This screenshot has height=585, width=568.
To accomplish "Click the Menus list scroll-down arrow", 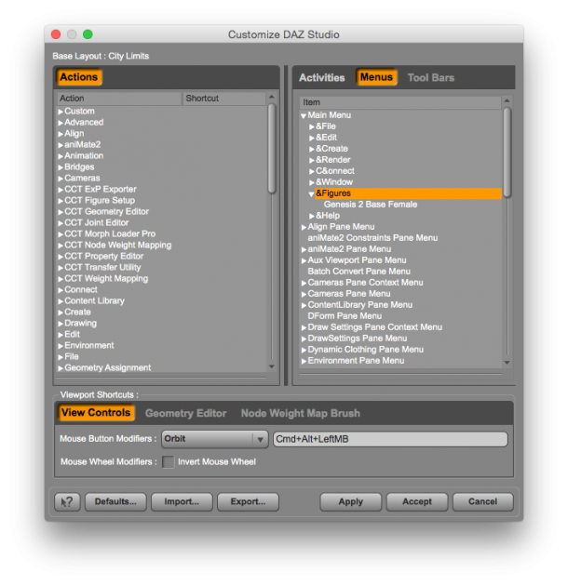I will [x=507, y=363].
